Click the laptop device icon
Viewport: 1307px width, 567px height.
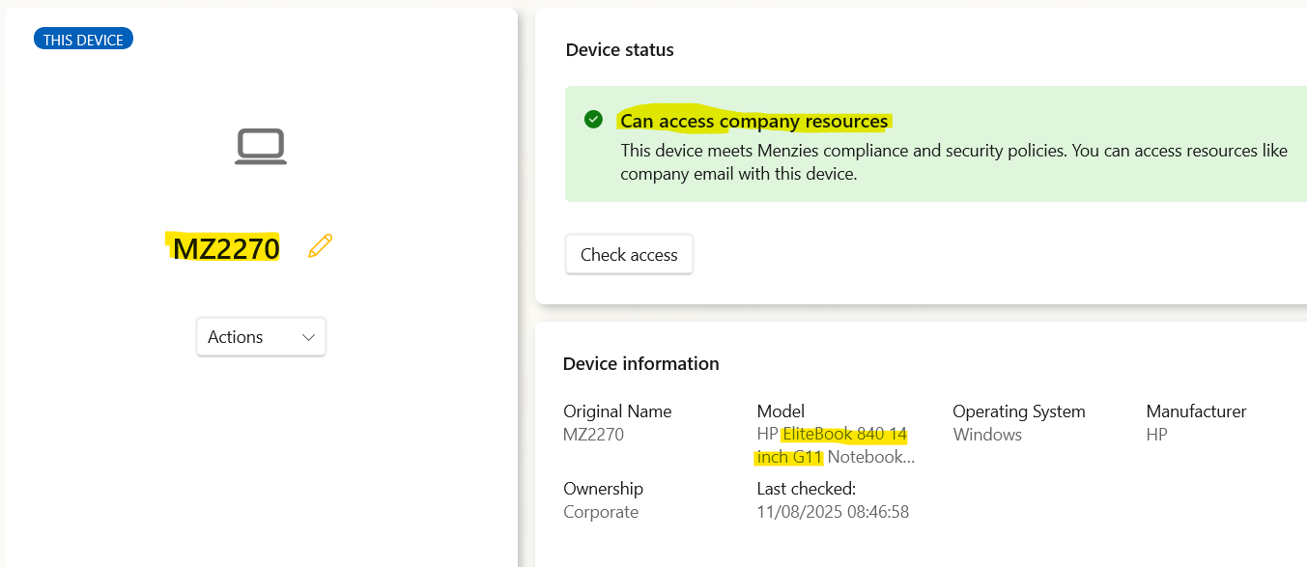261,147
